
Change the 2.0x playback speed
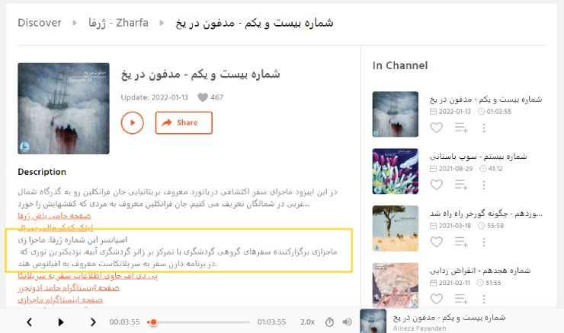coord(308,322)
